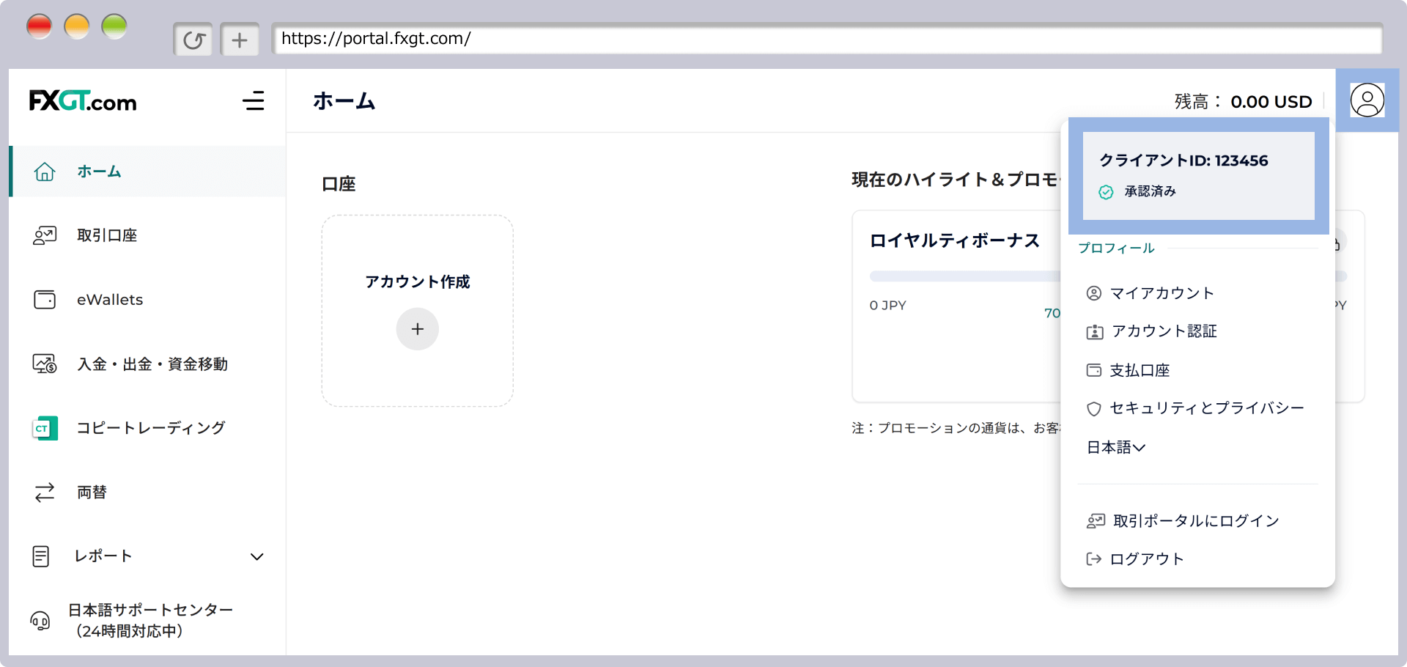This screenshot has width=1407, height=667.
Task: Select the 取引口座 trading account icon
Action: coord(45,235)
